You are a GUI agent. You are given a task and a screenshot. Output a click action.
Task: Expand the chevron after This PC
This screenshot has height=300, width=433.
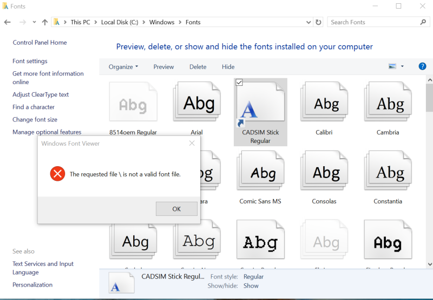click(x=96, y=22)
